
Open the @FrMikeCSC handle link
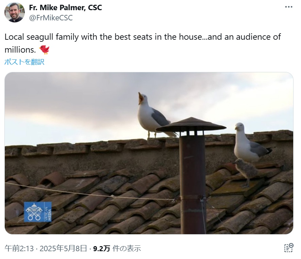click(x=51, y=18)
